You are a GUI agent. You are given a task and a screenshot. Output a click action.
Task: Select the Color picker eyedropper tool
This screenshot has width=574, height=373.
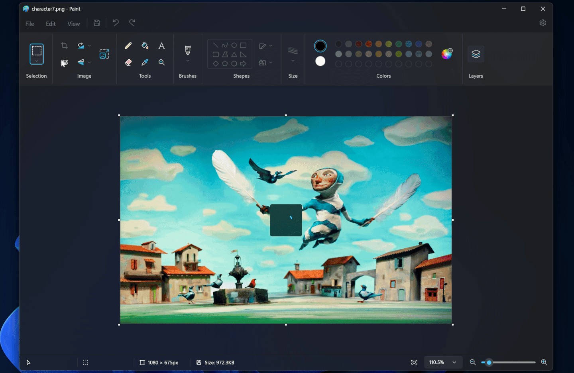click(x=145, y=62)
